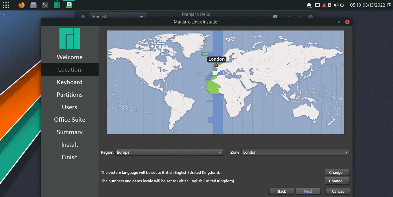393x197 pixels.
Task: Launch Firefox from the top panel
Action: [21, 5]
